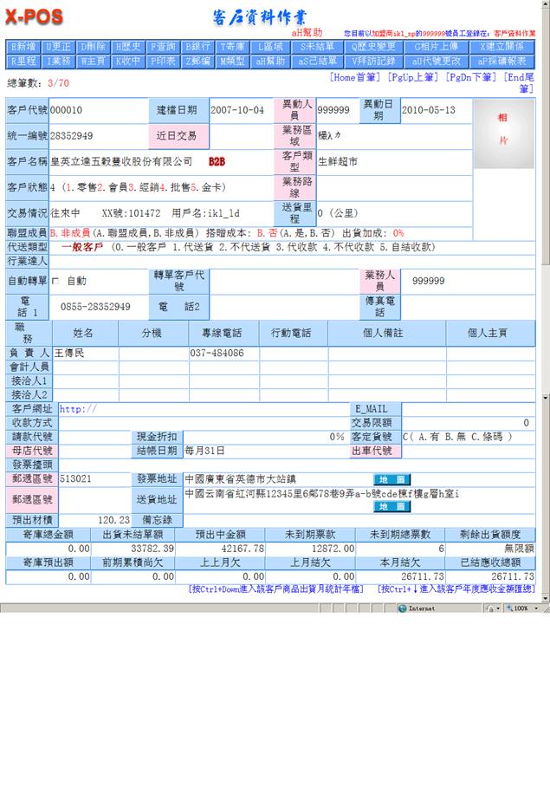Image resolution: width=550 pixels, height=806 pixels.
Task: Open the F查詢 search function
Action: click(x=163, y=47)
